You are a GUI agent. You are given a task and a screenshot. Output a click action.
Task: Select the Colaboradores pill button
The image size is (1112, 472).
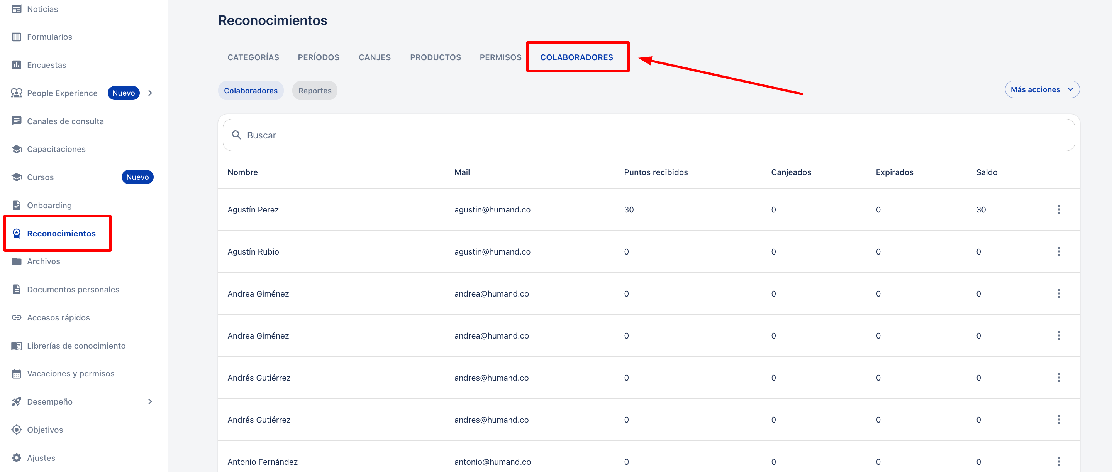coord(250,91)
